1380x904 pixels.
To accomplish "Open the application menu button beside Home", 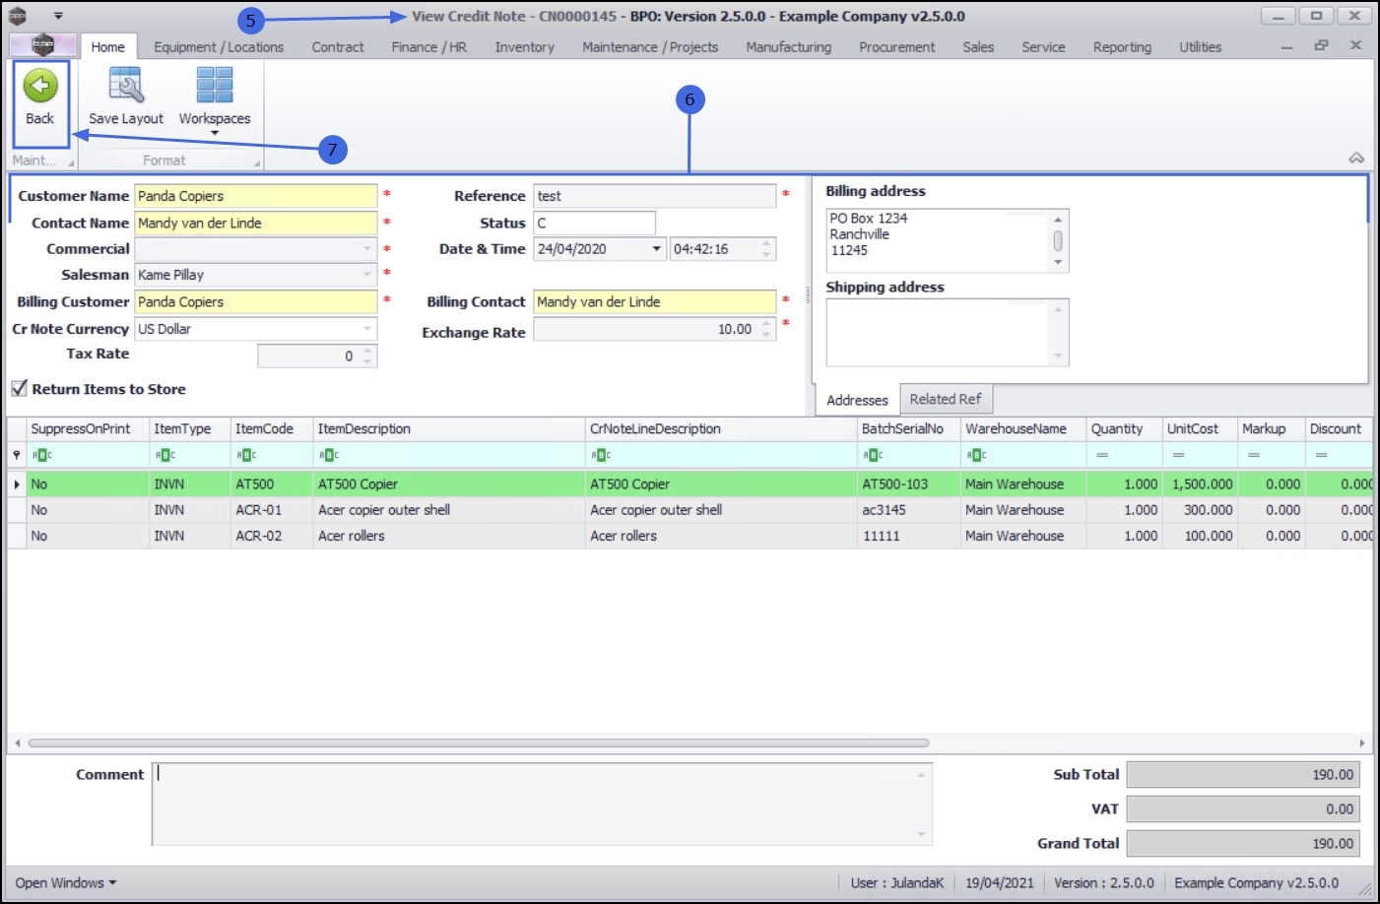I will pyautogui.click(x=42, y=45).
